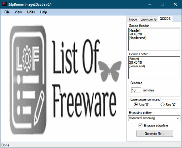
Task: Switch to the Image tab
Action: [133, 19]
